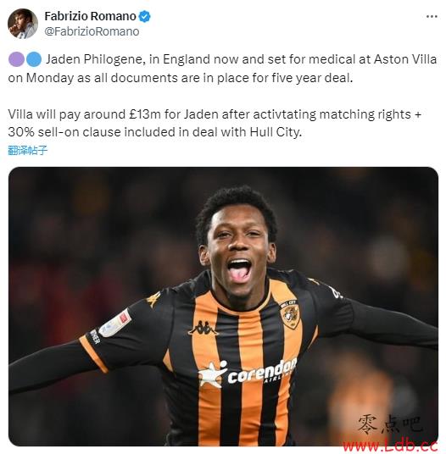
Task: Open the @FabrizioRomano handle link
Action: tap(92, 31)
